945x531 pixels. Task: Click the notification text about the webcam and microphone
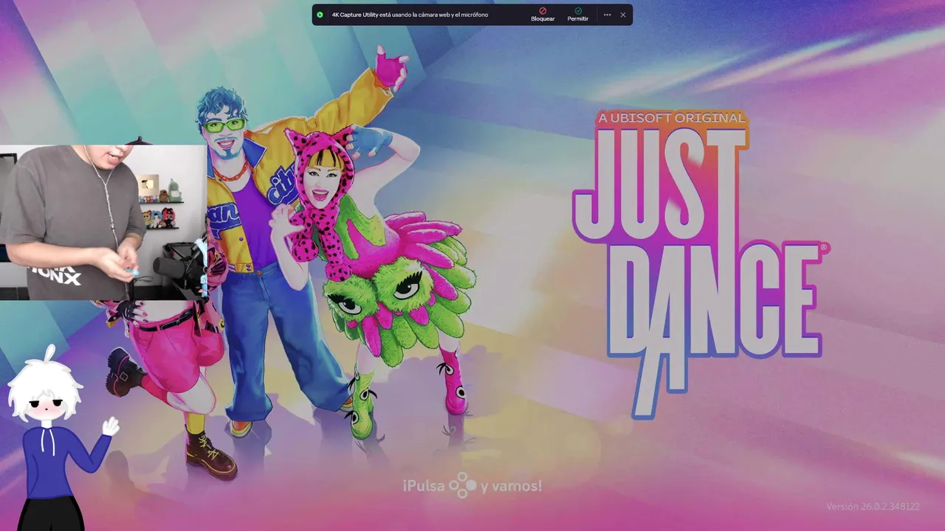(x=410, y=15)
